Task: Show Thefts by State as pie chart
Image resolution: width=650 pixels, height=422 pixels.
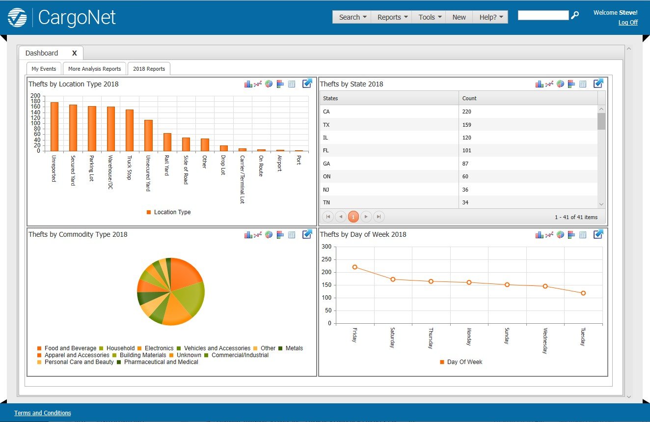Action: pos(560,84)
